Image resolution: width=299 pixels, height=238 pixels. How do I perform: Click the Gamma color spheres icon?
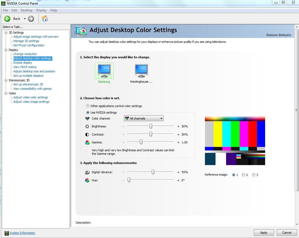pyautogui.click(x=87, y=143)
